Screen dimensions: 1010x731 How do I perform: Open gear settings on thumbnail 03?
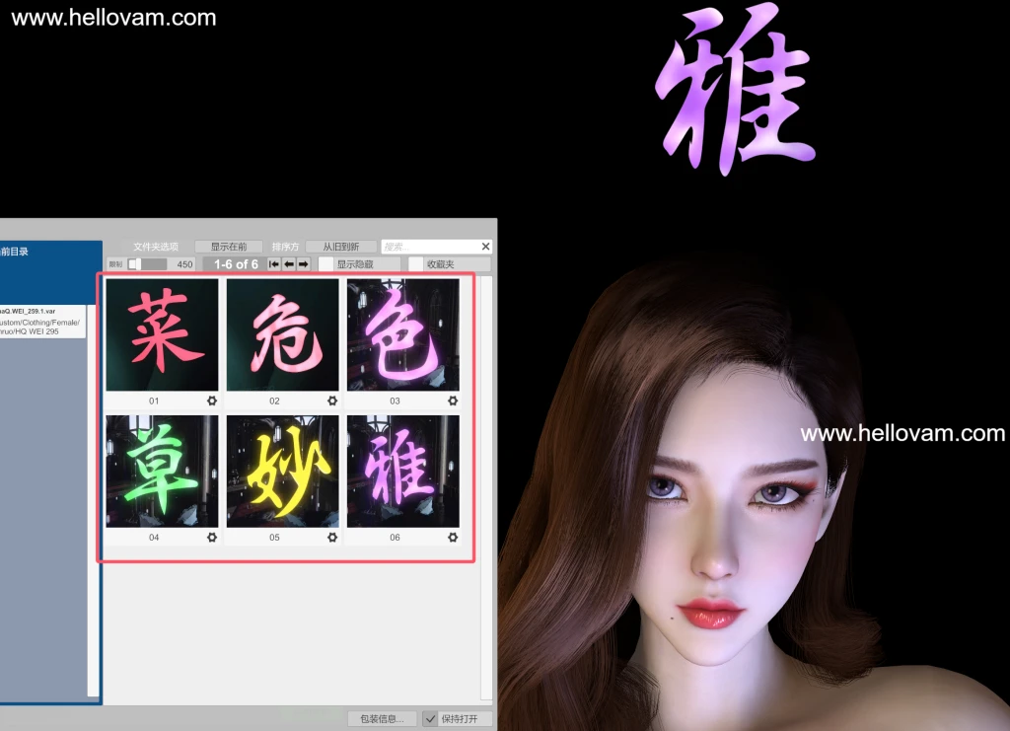453,401
